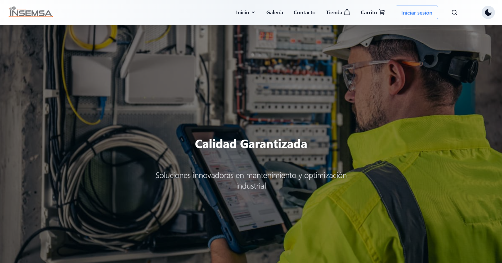Go to the Galería page

pyautogui.click(x=275, y=12)
